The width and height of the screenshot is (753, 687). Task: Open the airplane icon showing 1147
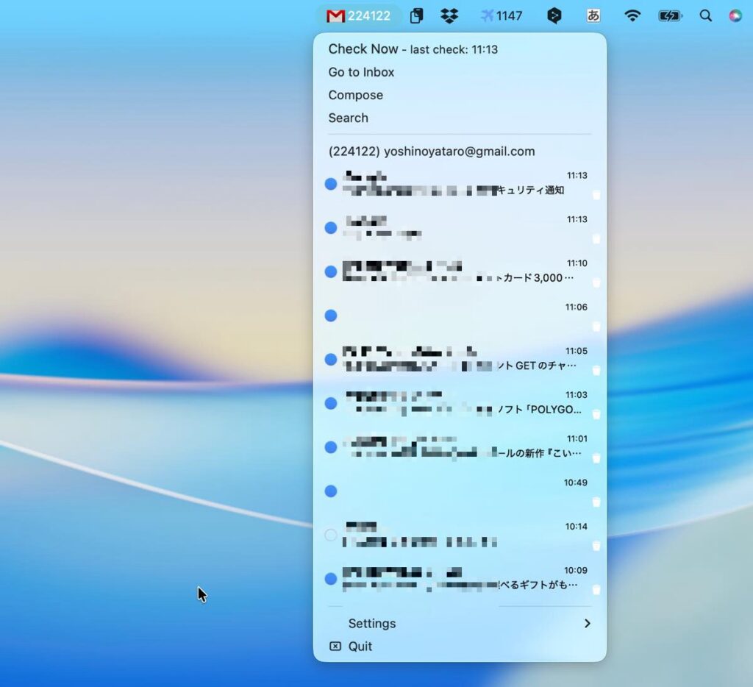click(x=501, y=15)
